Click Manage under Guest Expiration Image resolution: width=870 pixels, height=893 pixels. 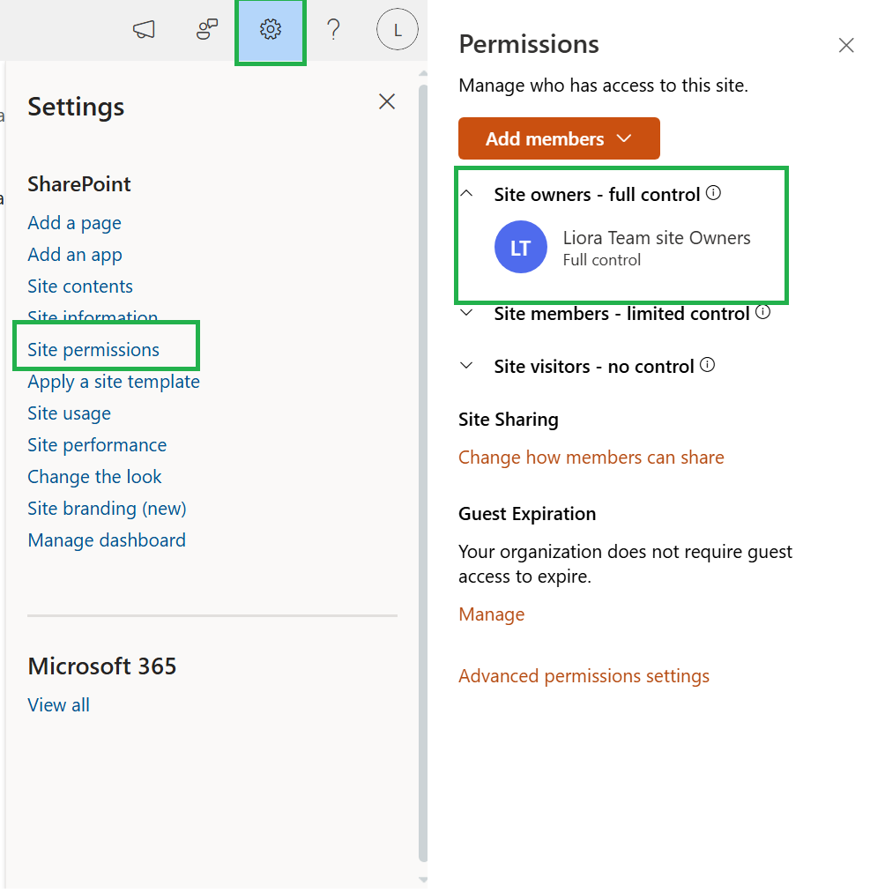pyautogui.click(x=491, y=614)
